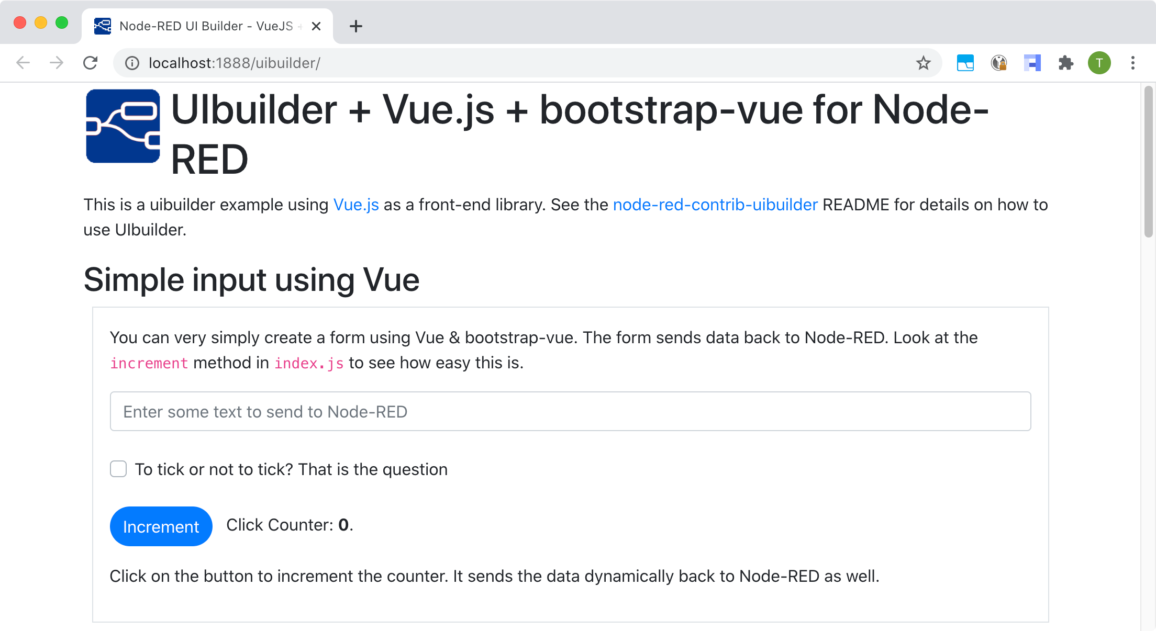Click the purple square extension icon
This screenshot has width=1156, height=631.
coord(1032,63)
